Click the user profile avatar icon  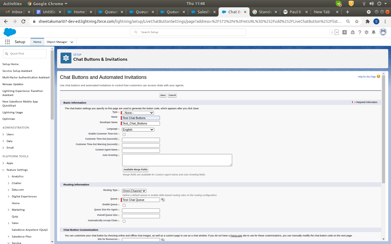click(x=383, y=32)
